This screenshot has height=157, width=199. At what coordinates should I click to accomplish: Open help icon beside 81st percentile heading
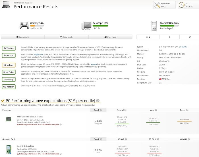(x=98, y=101)
